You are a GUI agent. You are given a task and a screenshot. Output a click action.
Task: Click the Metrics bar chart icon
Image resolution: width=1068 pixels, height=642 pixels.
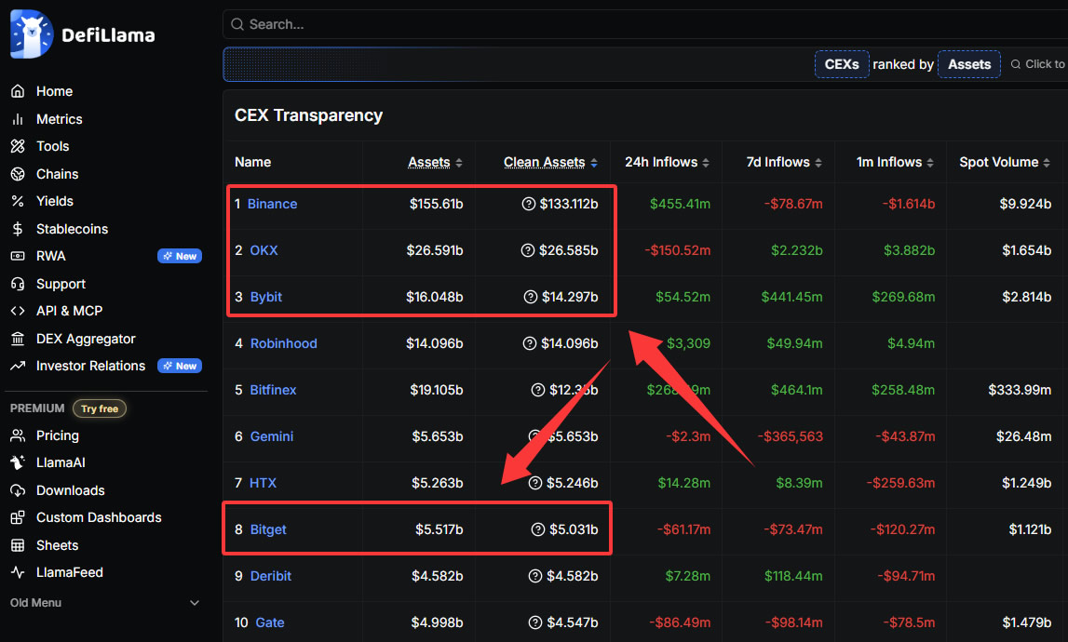[x=18, y=119]
